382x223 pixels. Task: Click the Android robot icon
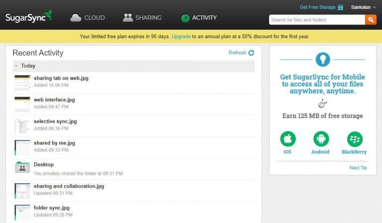[x=321, y=139]
